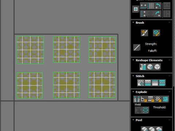Click the greyed-out Space Horizontally icon
This screenshot has width=175, height=131.
167,6
